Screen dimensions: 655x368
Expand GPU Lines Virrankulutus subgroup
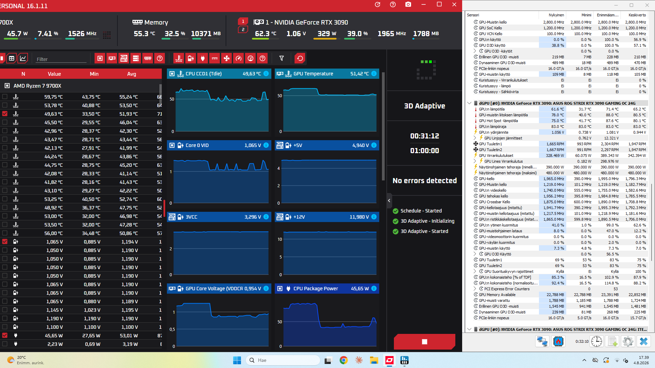tap(475, 161)
